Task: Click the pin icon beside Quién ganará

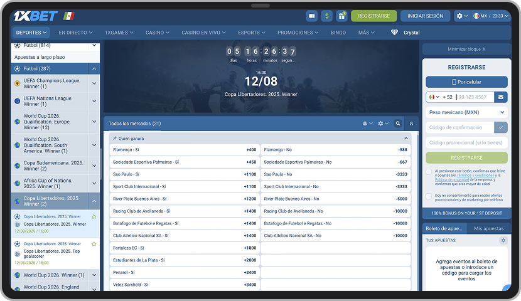Action: click(x=115, y=139)
